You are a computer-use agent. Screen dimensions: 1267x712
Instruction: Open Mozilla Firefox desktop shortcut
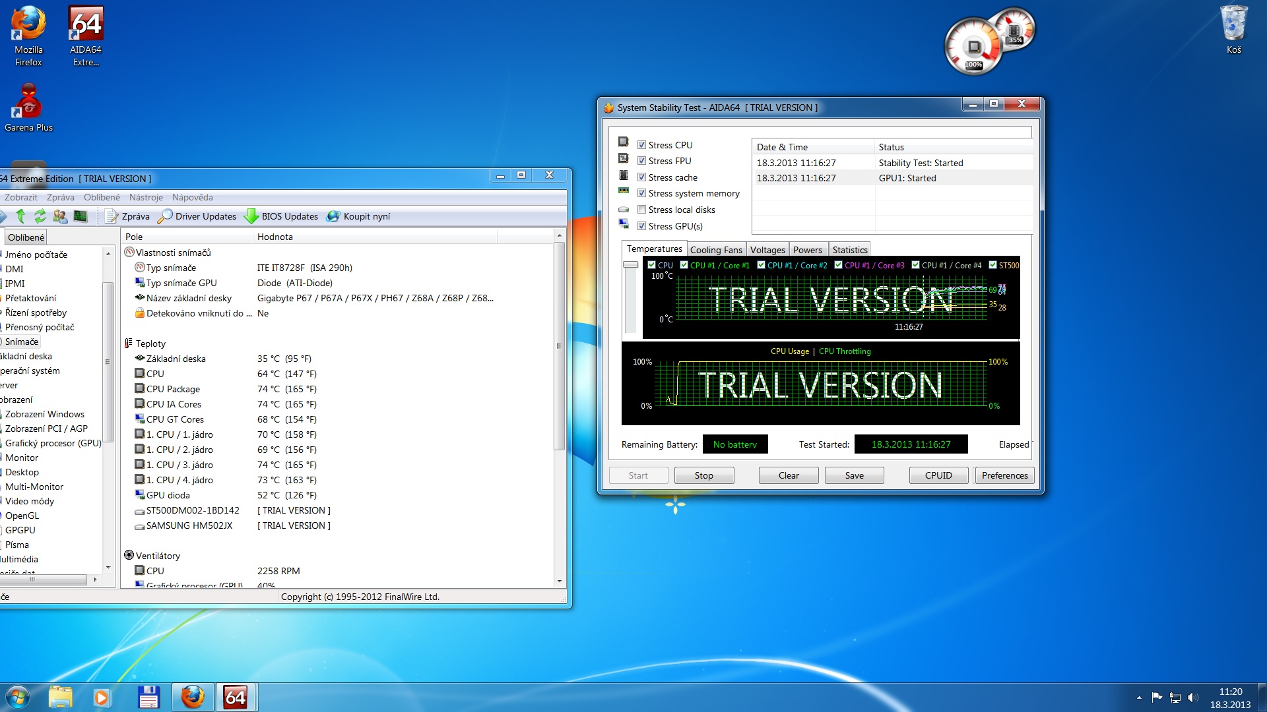pyautogui.click(x=28, y=36)
